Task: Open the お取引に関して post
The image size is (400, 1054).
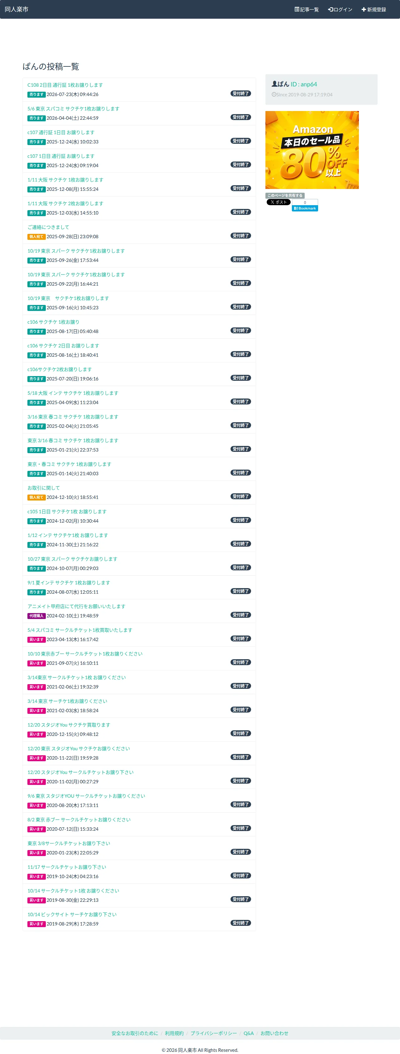Action: tap(44, 488)
